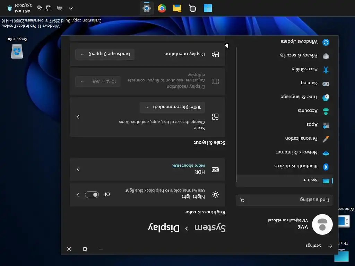The image size is (355, 266).
Task: Select Network & internet in sidebar
Action: 284,153
